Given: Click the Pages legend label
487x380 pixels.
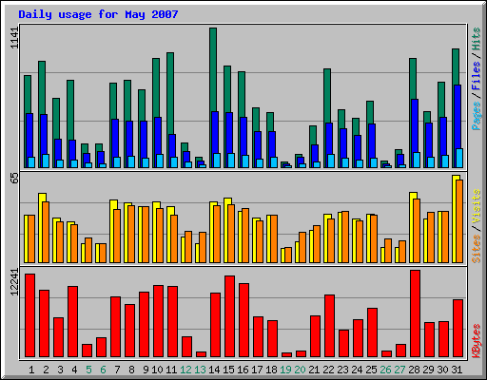Looking at the screenshot, I should pos(476,116).
